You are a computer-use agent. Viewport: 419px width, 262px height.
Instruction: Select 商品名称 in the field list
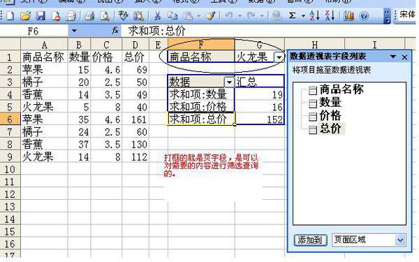coord(341,89)
